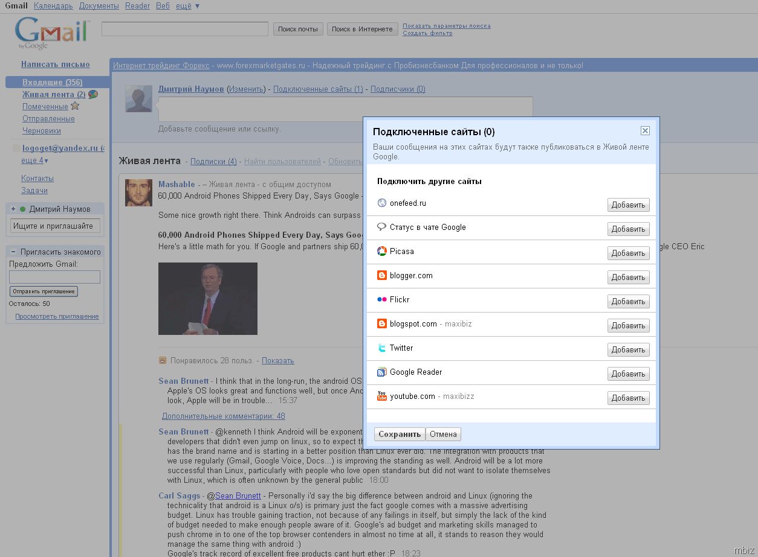
Task: Close the Подключенные сайты dialog
Action: coord(645,131)
